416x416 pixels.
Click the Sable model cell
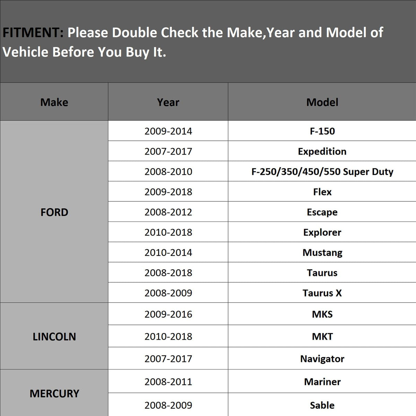pyautogui.click(x=322, y=405)
